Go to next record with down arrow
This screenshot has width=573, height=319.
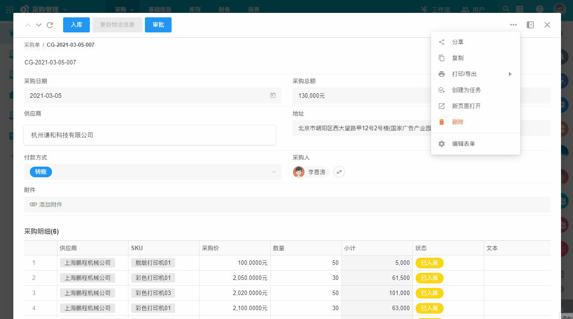(x=39, y=25)
